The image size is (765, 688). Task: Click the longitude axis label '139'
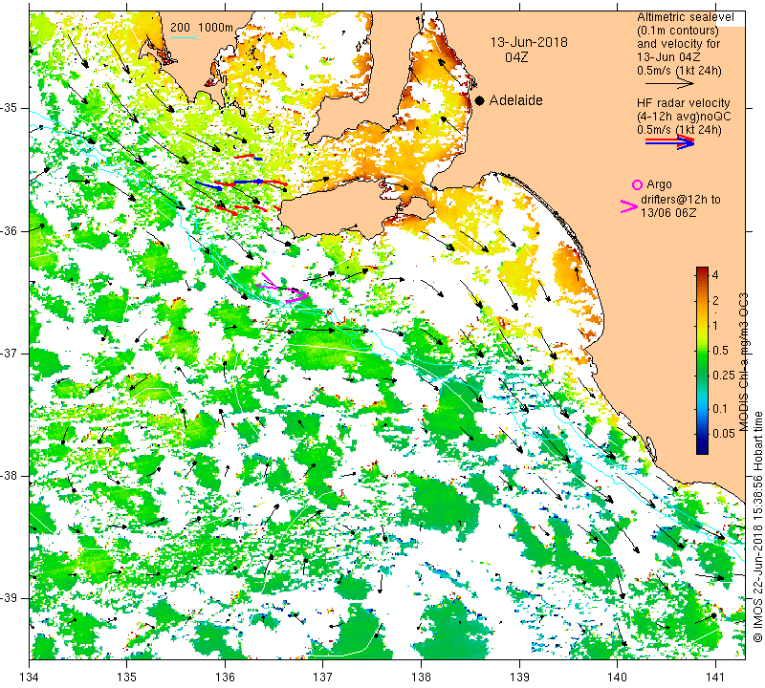click(x=519, y=677)
